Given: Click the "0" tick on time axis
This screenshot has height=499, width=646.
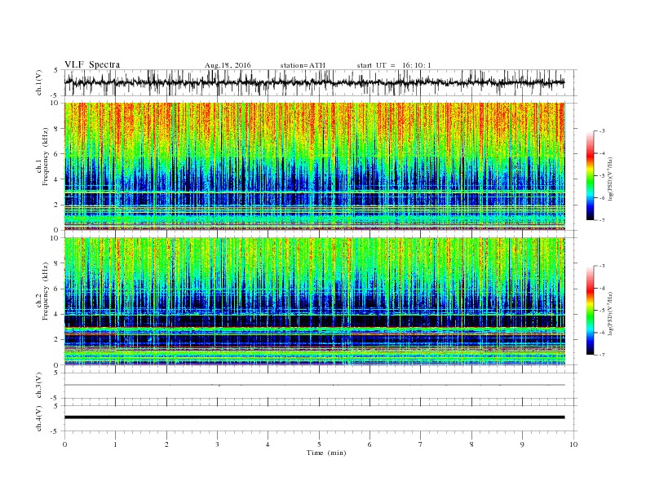Looking at the screenshot, I should click(64, 444).
